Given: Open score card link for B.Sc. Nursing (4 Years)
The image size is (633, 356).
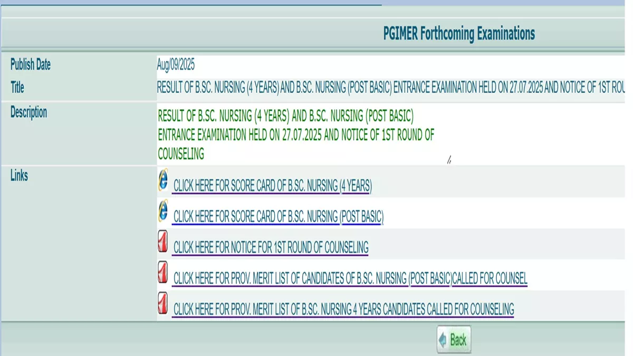Looking at the screenshot, I should point(273,186).
